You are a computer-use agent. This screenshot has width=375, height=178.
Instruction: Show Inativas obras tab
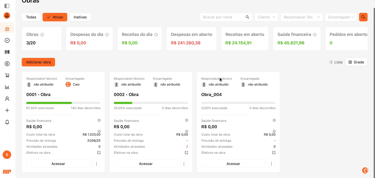click(80, 17)
